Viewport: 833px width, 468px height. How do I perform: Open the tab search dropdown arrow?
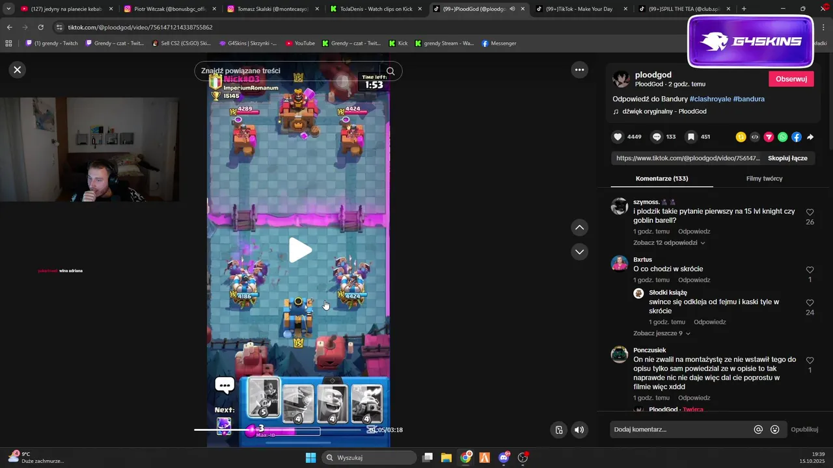pyautogui.click(x=8, y=9)
